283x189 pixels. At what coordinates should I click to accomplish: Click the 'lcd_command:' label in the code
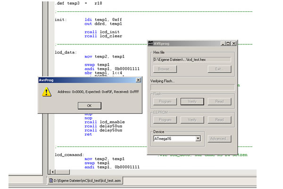(69, 155)
